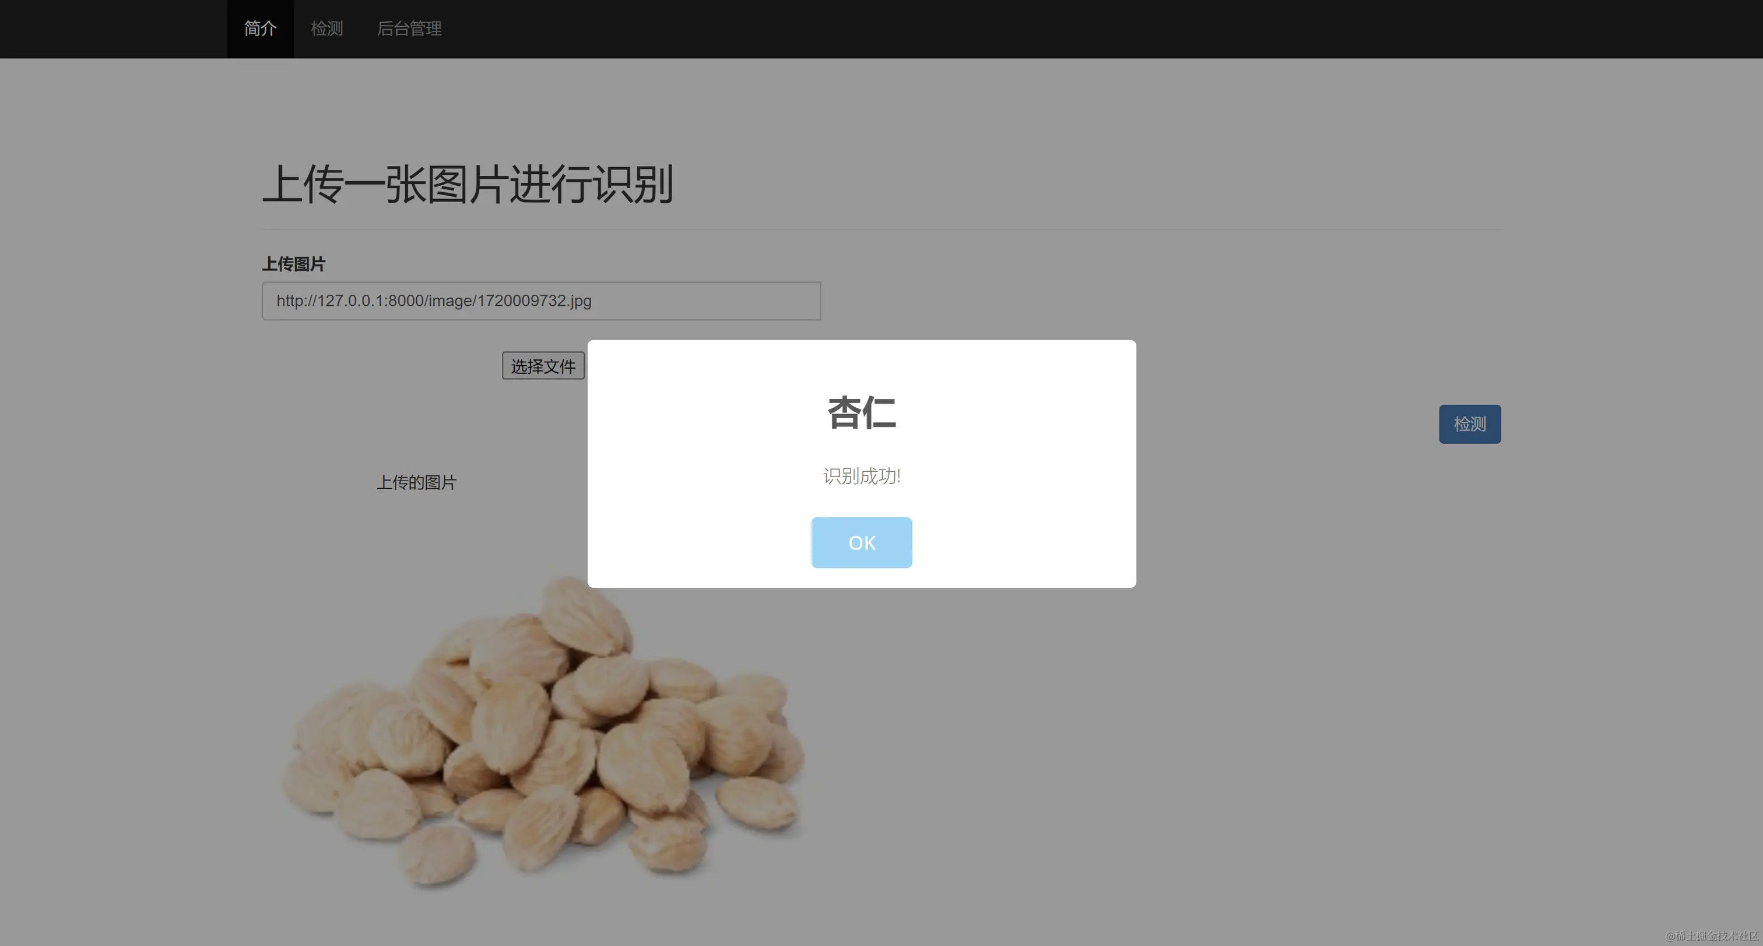Image resolution: width=1763 pixels, height=946 pixels.
Task: Switch to the 检测 tab in navbar
Action: [326, 29]
